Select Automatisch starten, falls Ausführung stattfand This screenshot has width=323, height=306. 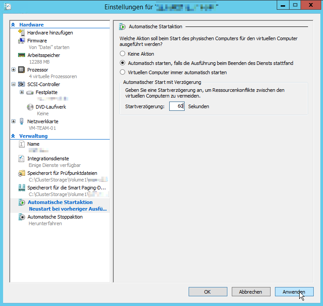pos(123,63)
